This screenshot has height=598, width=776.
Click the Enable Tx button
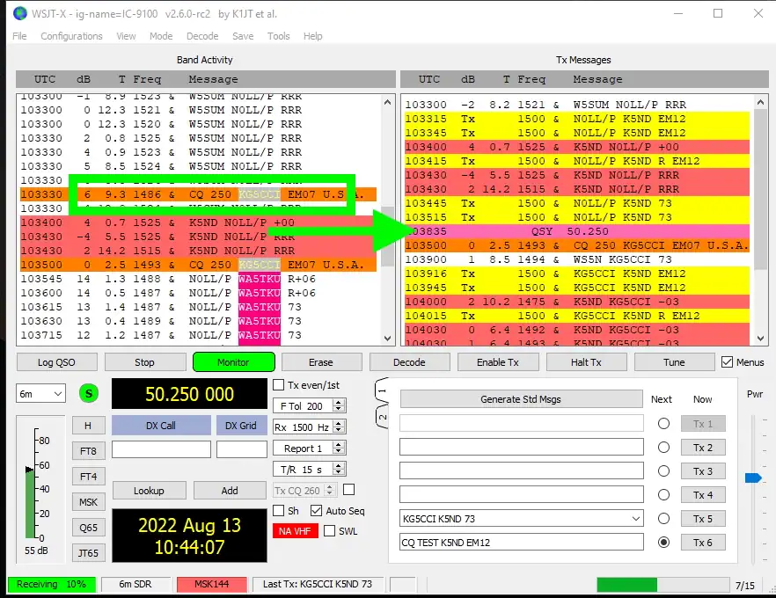[x=497, y=362]
